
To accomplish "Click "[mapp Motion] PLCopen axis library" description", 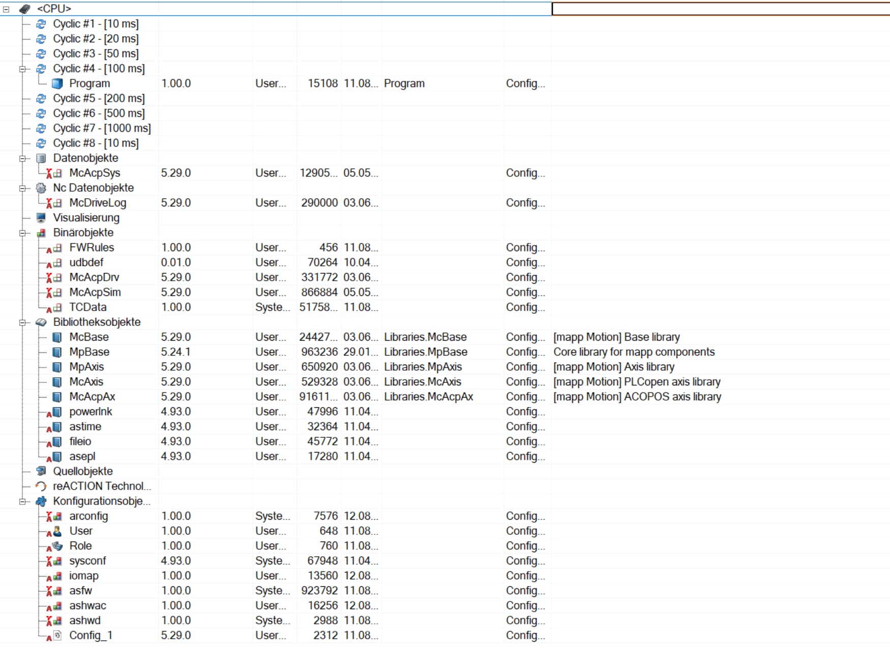I will click(637, 382).
